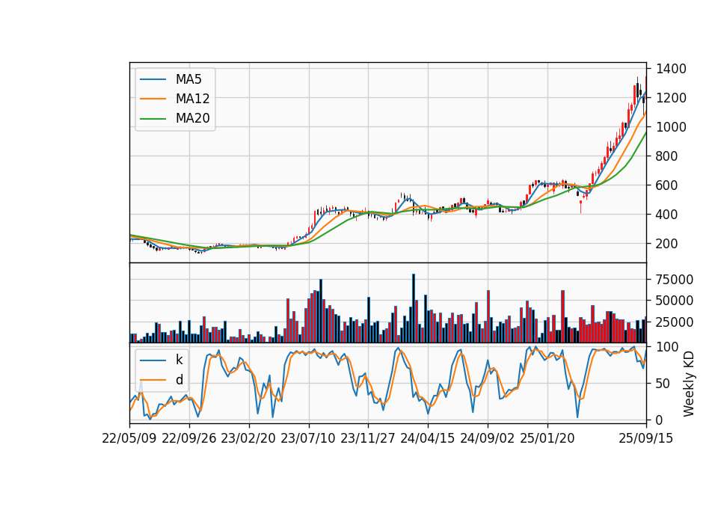This screenshot has width=718, height=516.
Task: Click the 23/02/20 date label
Action: pos(248,438)
